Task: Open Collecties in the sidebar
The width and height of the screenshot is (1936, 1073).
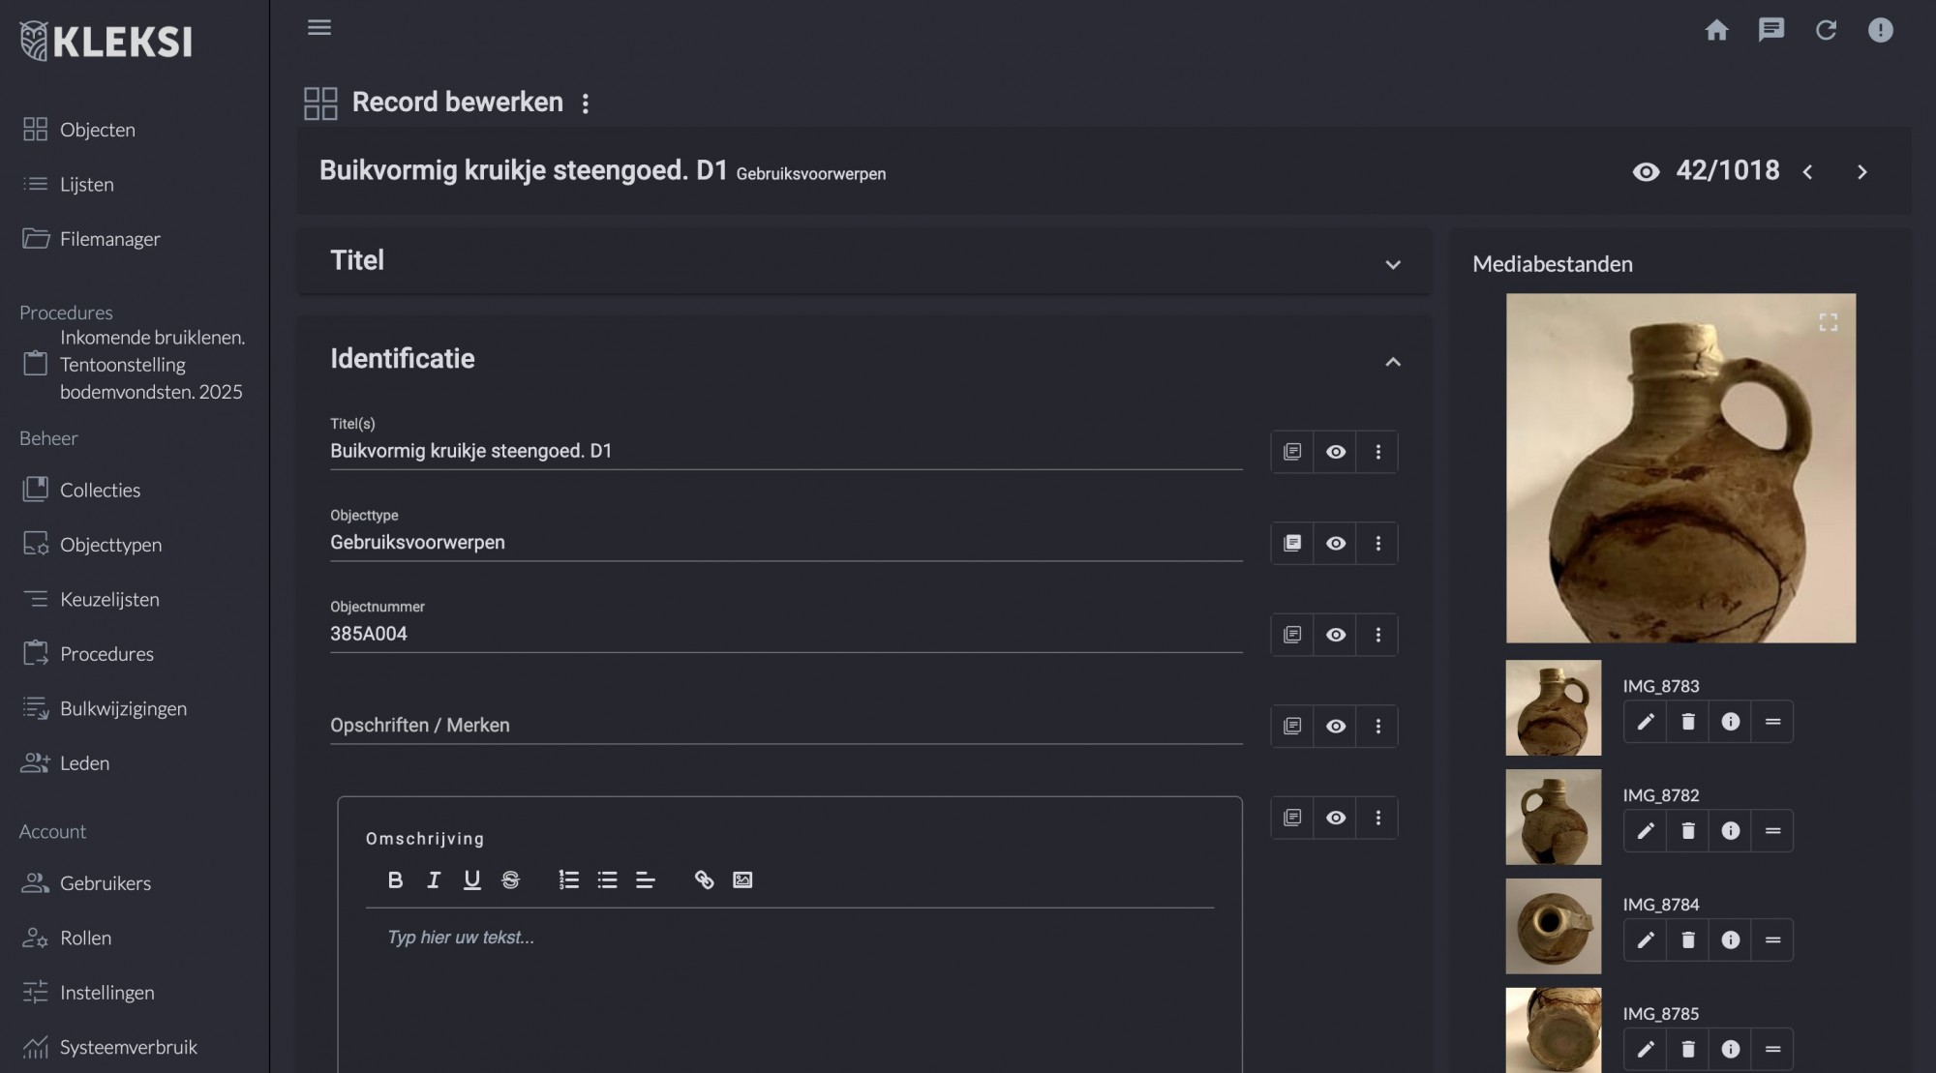Action: pyautogui.click(x=100, y=491)
